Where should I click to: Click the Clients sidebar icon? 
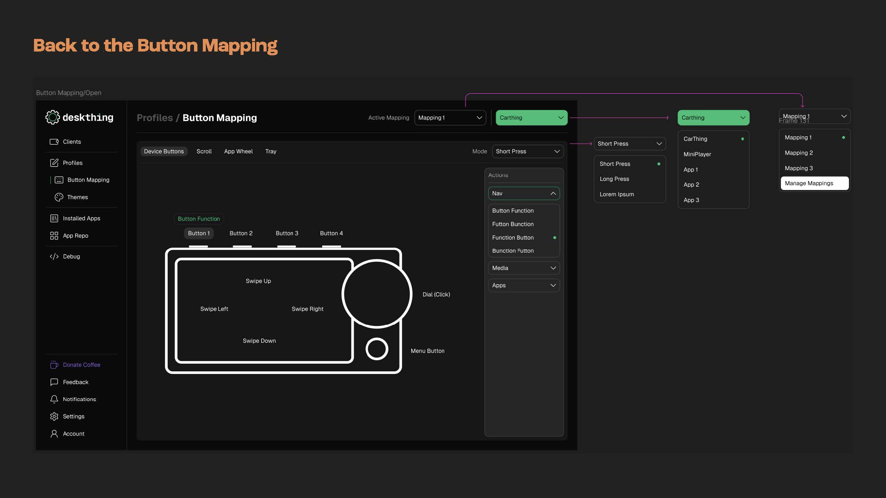(54, 142)
